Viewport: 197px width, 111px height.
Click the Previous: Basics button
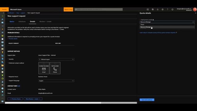(x=15, y=99)
